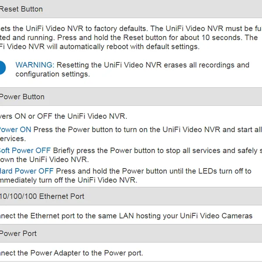Click the line "ON or OFF the UniFi Video NVR"

tap(71, 116)
